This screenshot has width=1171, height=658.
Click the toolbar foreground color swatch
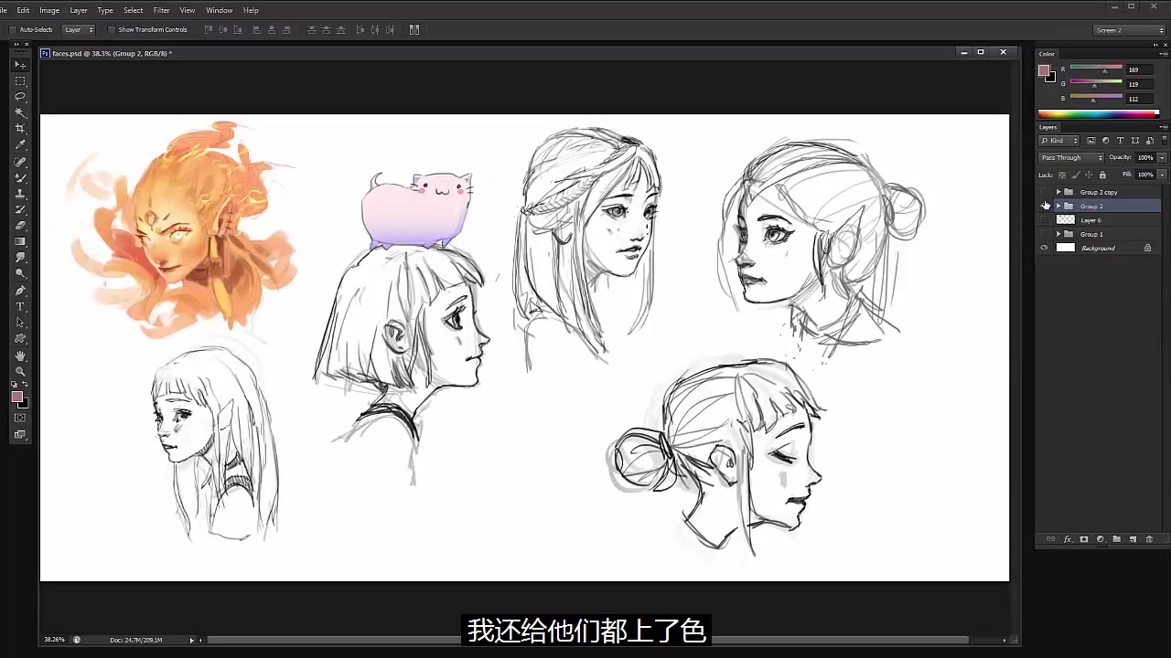[16, 396]
